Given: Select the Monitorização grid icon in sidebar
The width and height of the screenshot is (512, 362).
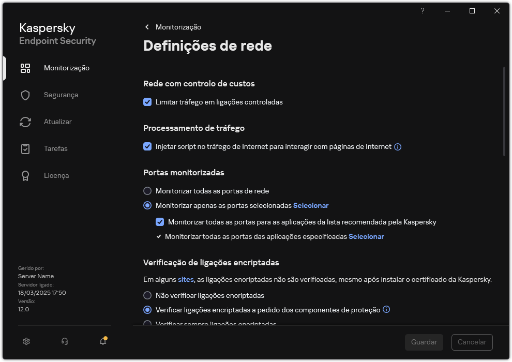Looking at the screenshot, I should tap(25, 68).
